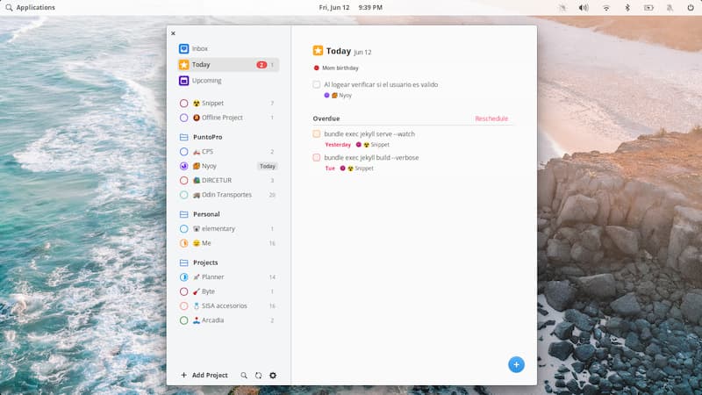702x395 pixels.
Task: Open the Applications menu
Action: pyautogui.click(x=30, y=8)
